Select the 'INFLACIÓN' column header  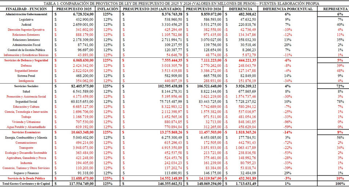click(x=108, y=8)
